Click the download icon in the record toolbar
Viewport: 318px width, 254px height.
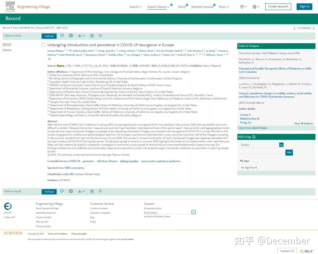(79, 36)
